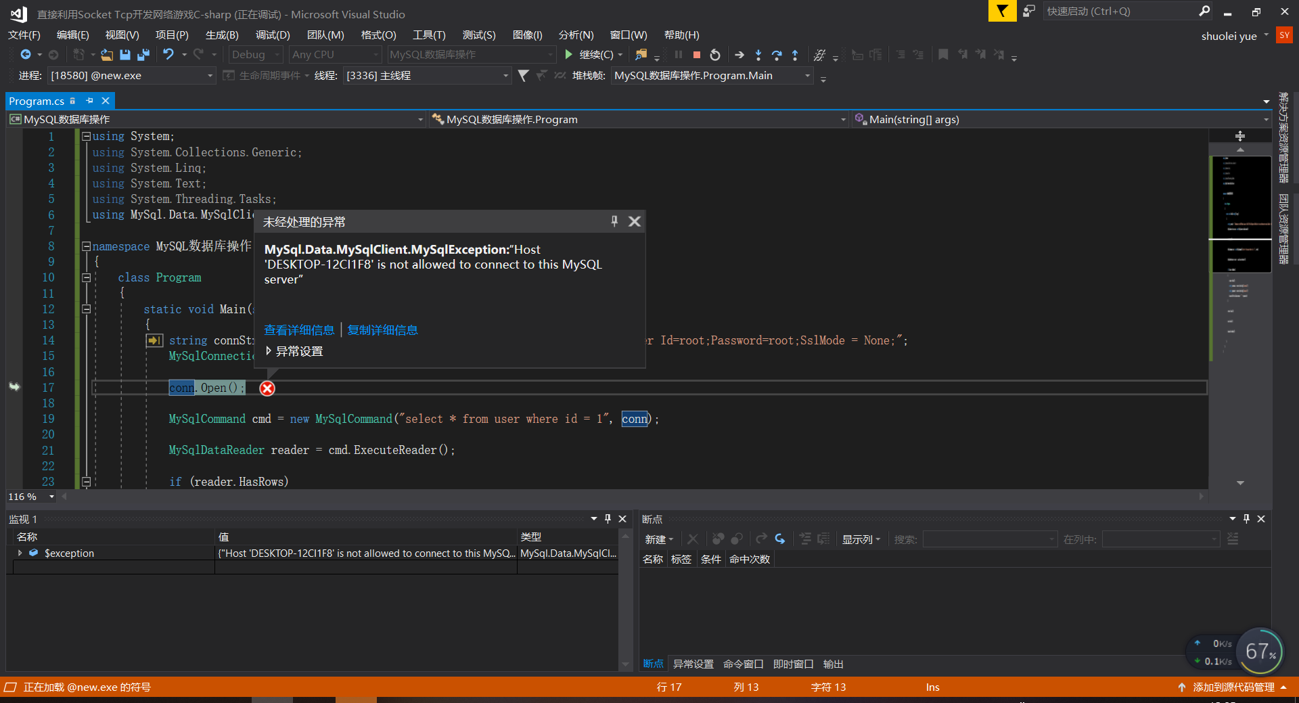
Task: Click the Open File folder icon
Action: [x=107, y=55]
